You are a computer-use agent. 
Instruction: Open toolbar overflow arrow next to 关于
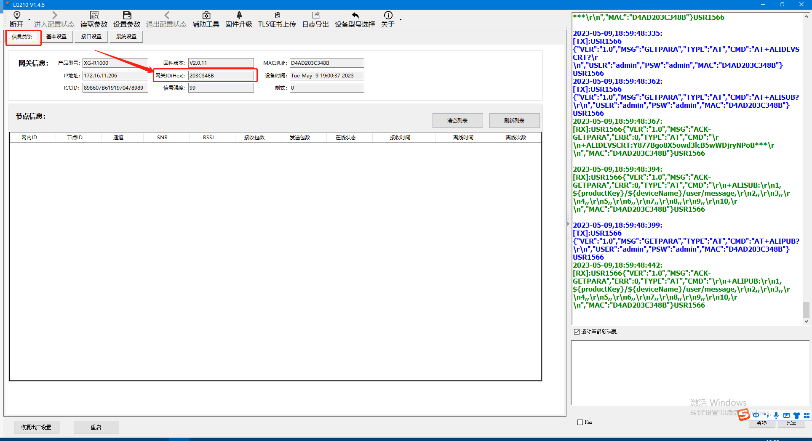tap(401, 20)
